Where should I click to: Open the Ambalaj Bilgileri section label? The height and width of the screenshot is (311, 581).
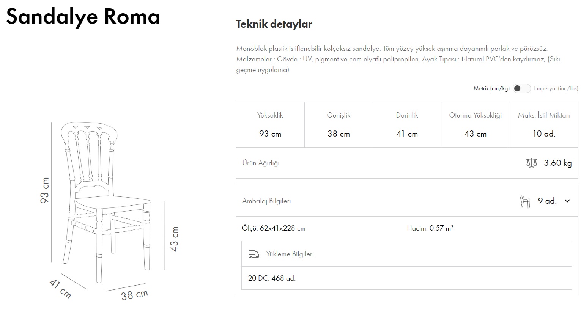(266, 201)
